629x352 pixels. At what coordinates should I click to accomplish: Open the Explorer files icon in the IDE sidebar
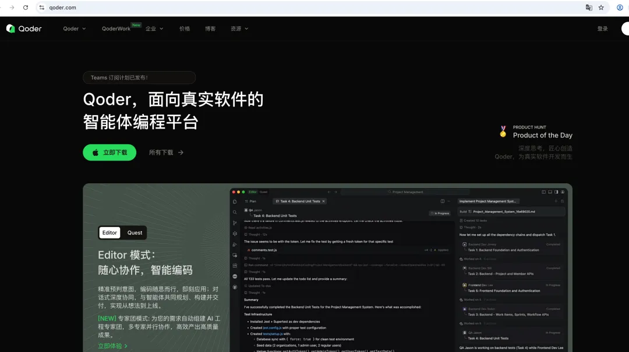(x=235, y=202)
